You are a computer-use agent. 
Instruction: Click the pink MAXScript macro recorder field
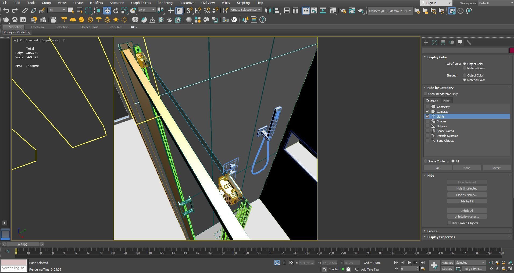14,262
